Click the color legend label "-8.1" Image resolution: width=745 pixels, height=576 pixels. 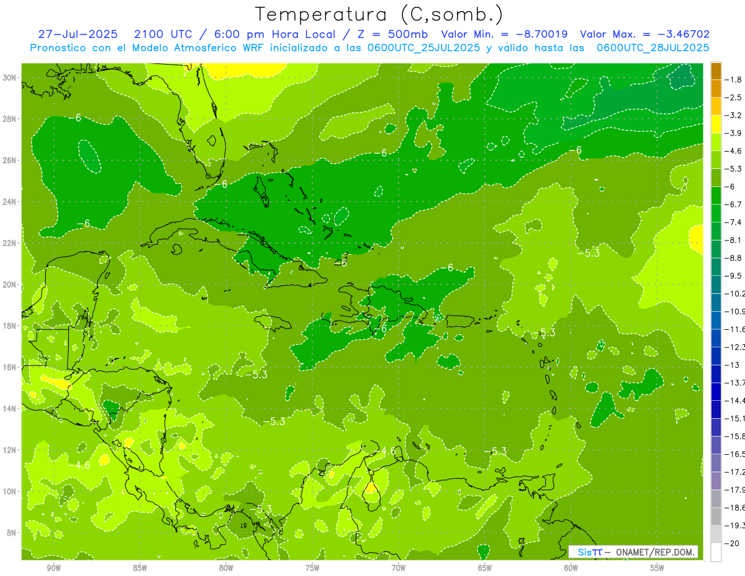coord(734,240)
